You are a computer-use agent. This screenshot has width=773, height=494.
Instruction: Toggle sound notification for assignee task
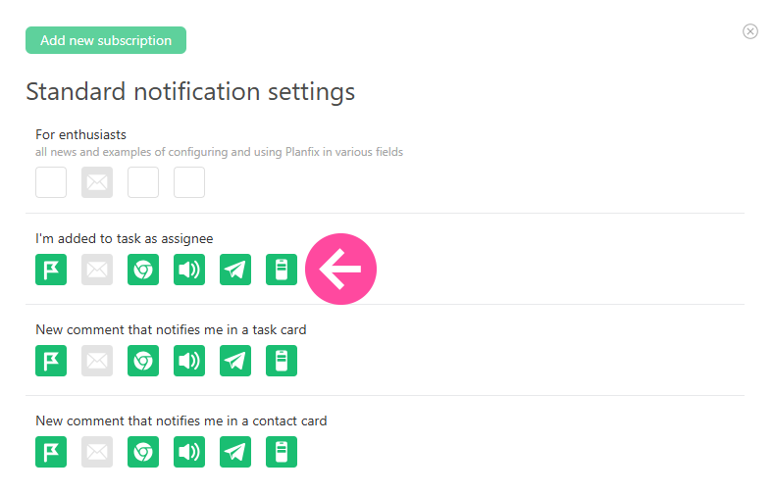tap(189, 270)
